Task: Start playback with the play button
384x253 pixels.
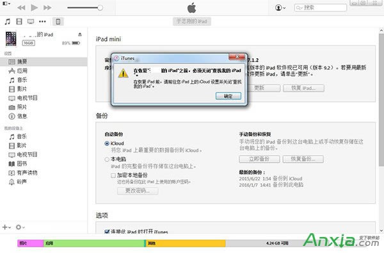Action: click(x=35, y=8)
